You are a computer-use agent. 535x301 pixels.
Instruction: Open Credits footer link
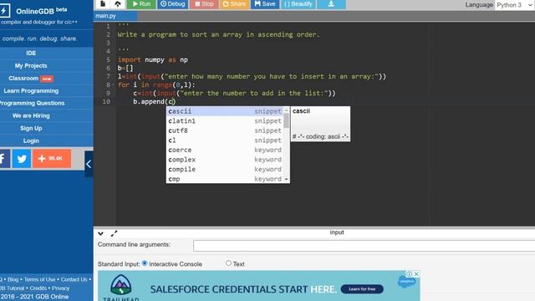click(x=38, y=288)
